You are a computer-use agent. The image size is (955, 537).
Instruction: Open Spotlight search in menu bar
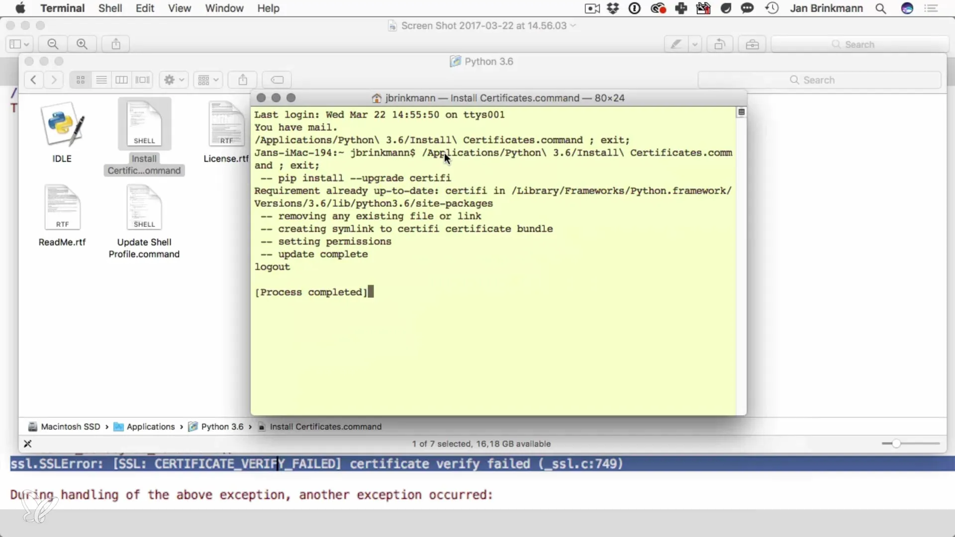coord(881,8)
